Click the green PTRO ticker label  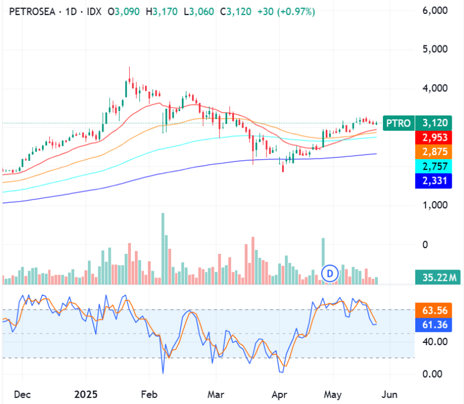tap(399, 123)
